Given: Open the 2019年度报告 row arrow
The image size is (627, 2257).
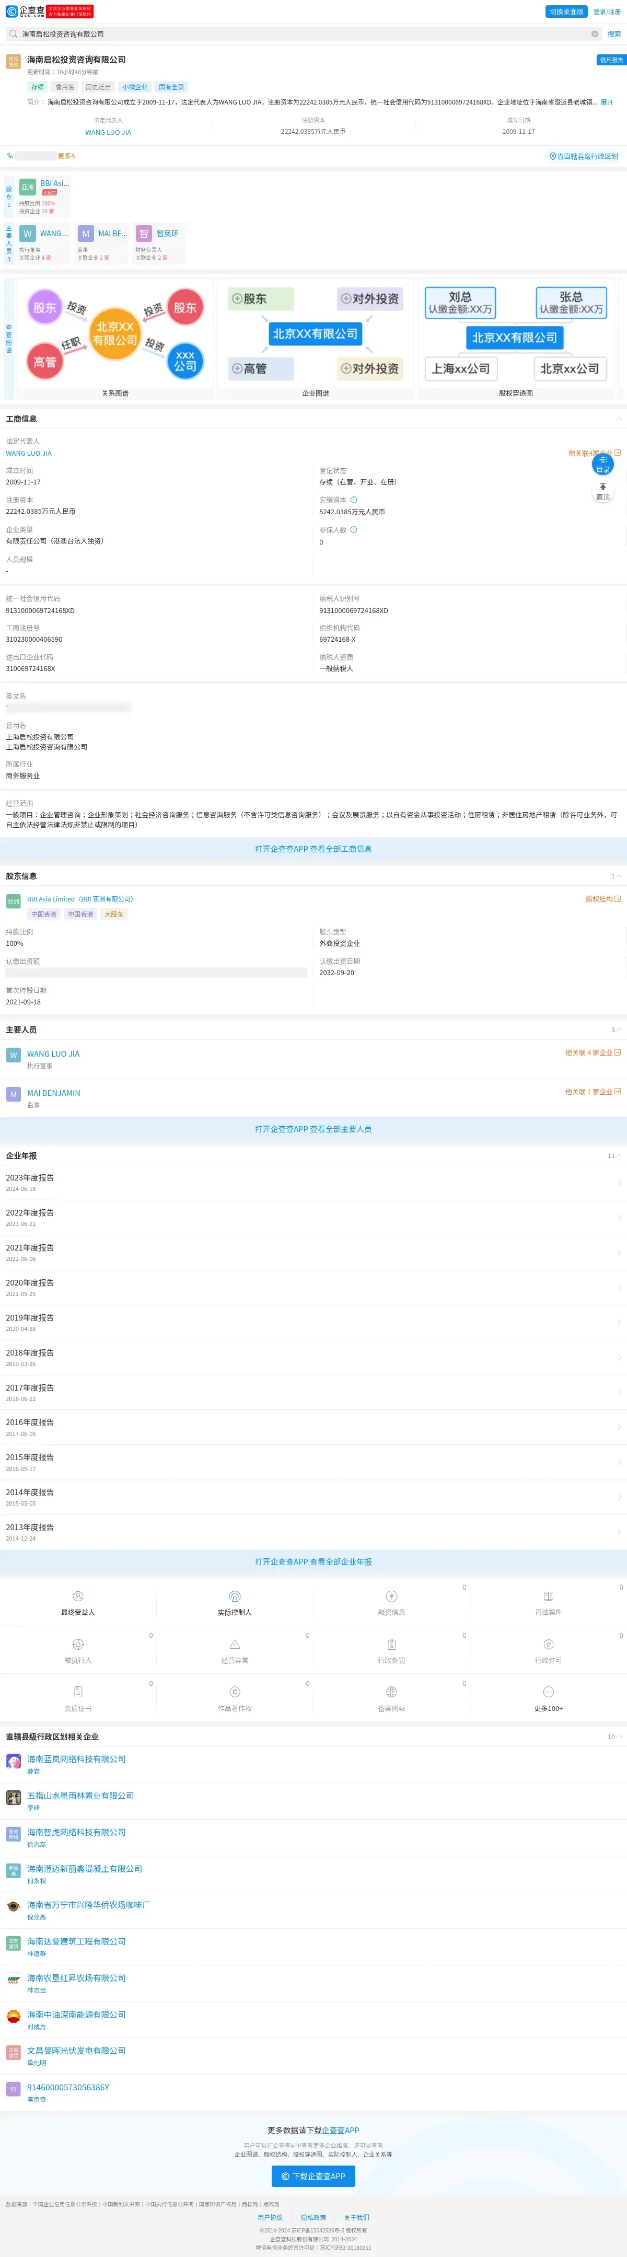Looking at the screenshot, I should 619,1322.
